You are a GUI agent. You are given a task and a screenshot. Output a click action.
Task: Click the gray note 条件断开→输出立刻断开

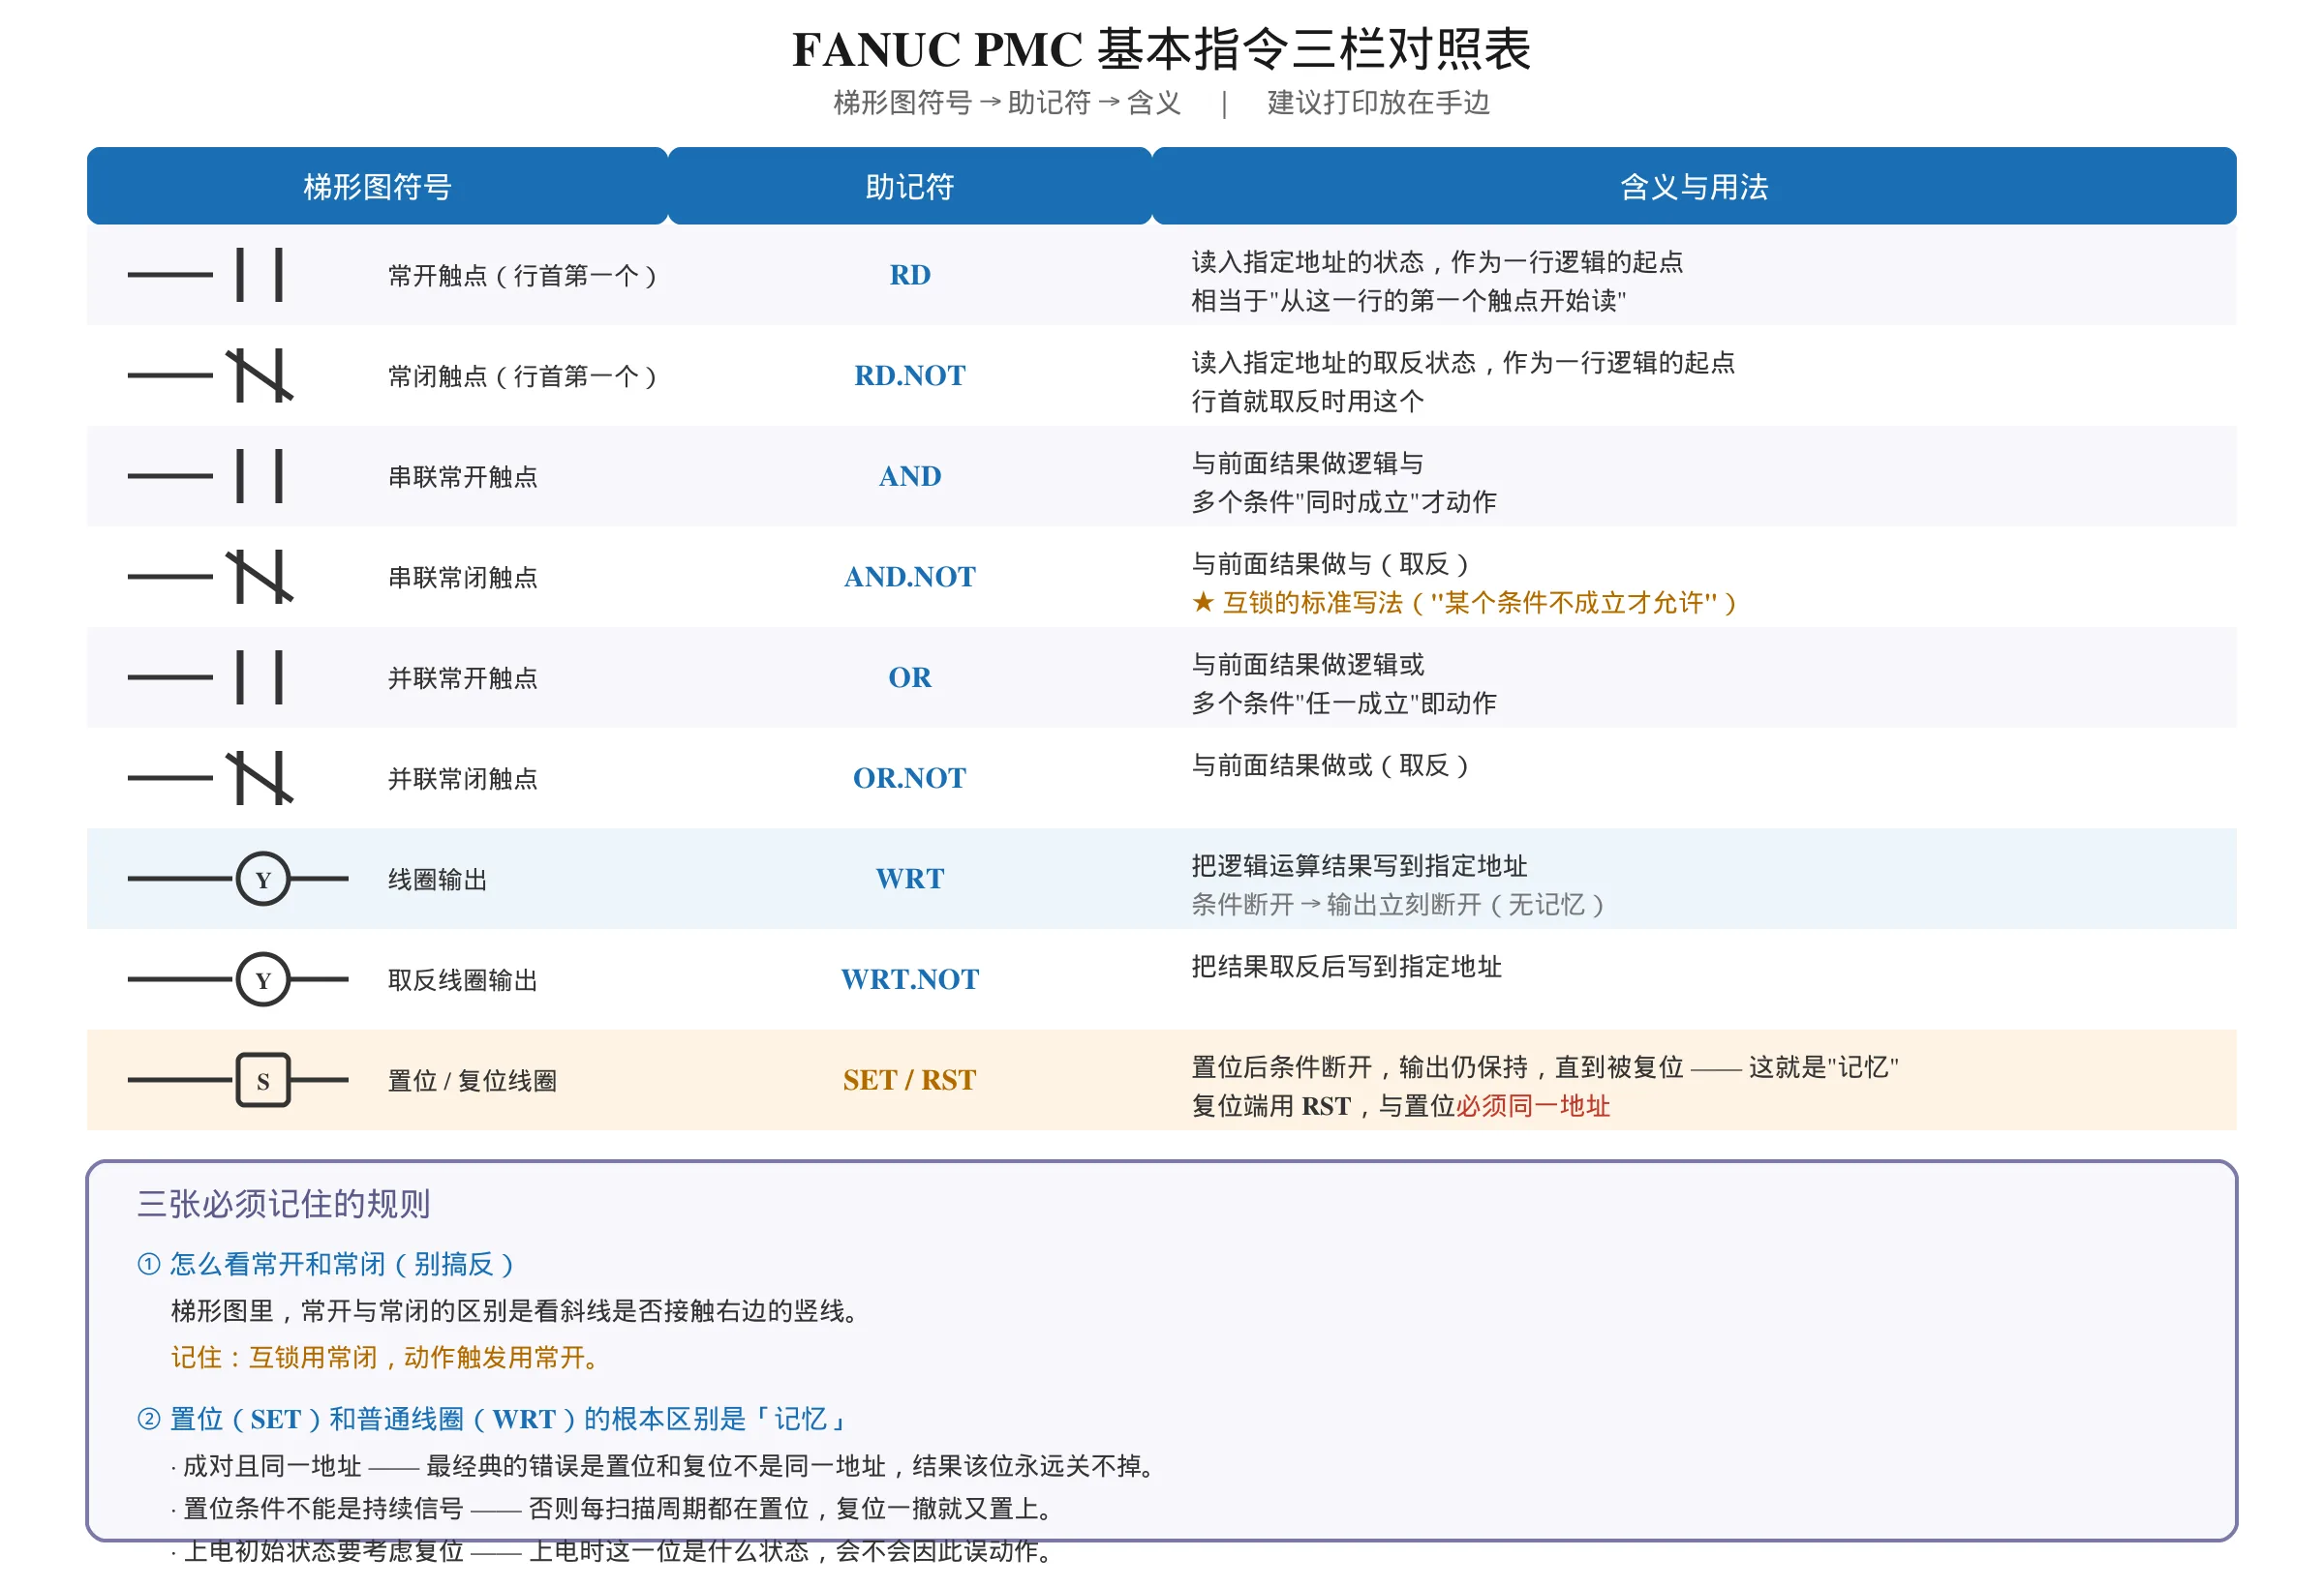[1398, 905]
